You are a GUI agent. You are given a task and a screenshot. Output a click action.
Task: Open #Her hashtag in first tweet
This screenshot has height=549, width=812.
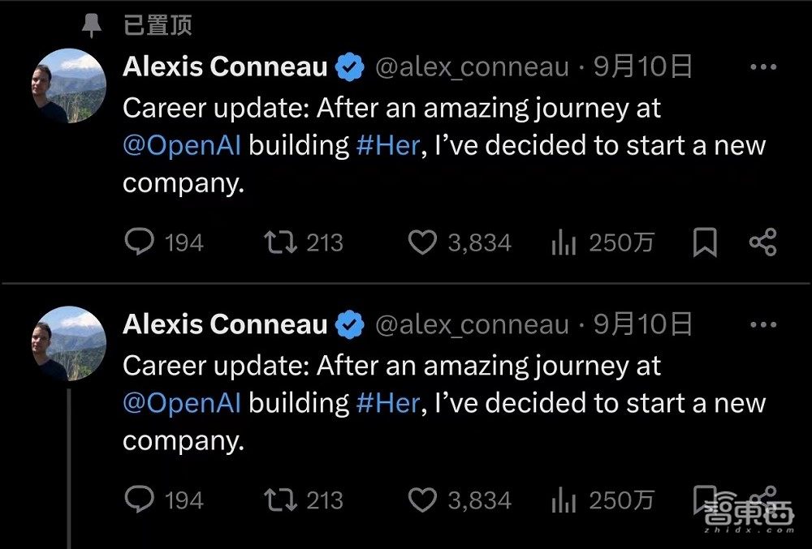pos(388,146)
